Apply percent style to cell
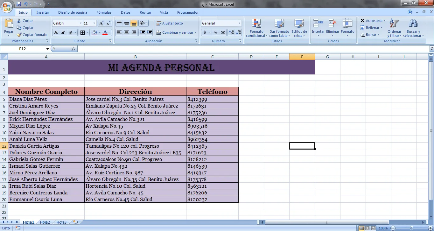The width and height of the screenshot is (434, 231). coord(215,32)
